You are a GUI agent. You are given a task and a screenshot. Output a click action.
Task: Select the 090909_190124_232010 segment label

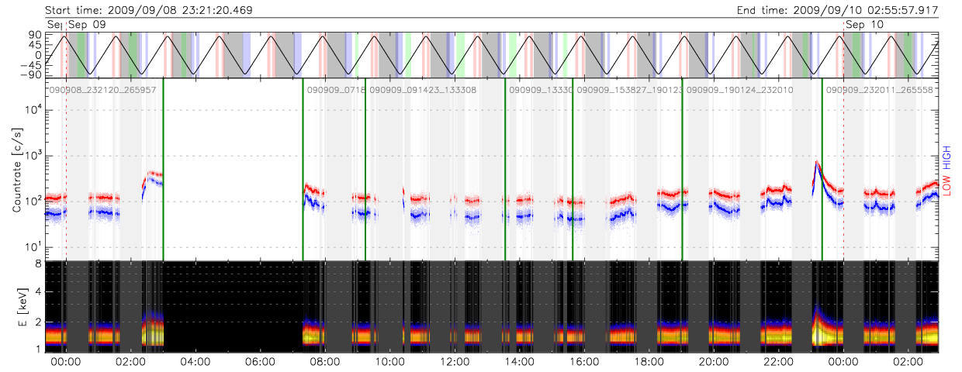[739, 90]
